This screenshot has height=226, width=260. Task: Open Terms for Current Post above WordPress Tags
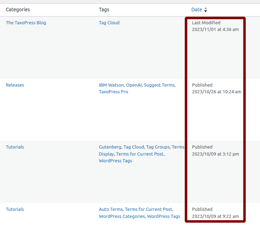tap(140, 154)
